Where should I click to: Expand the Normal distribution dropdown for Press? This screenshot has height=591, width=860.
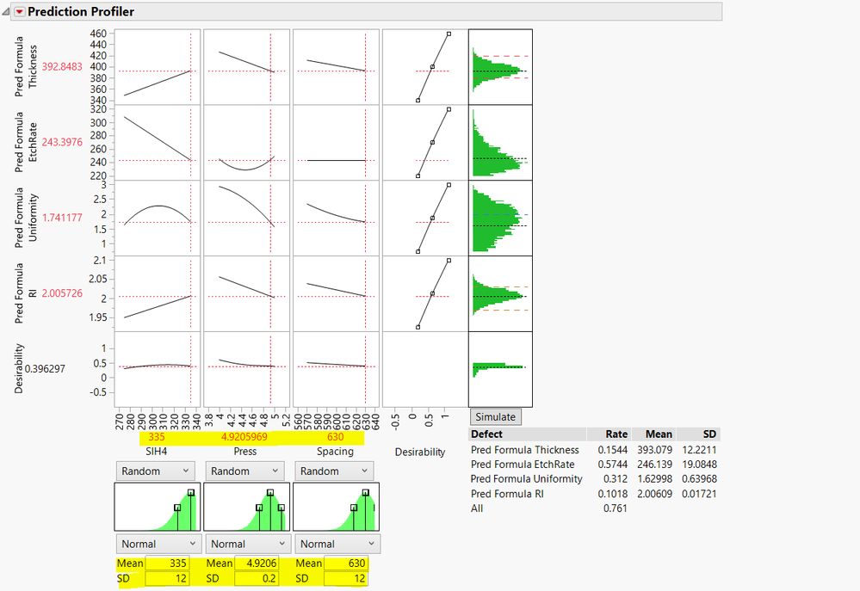(248, 544)
